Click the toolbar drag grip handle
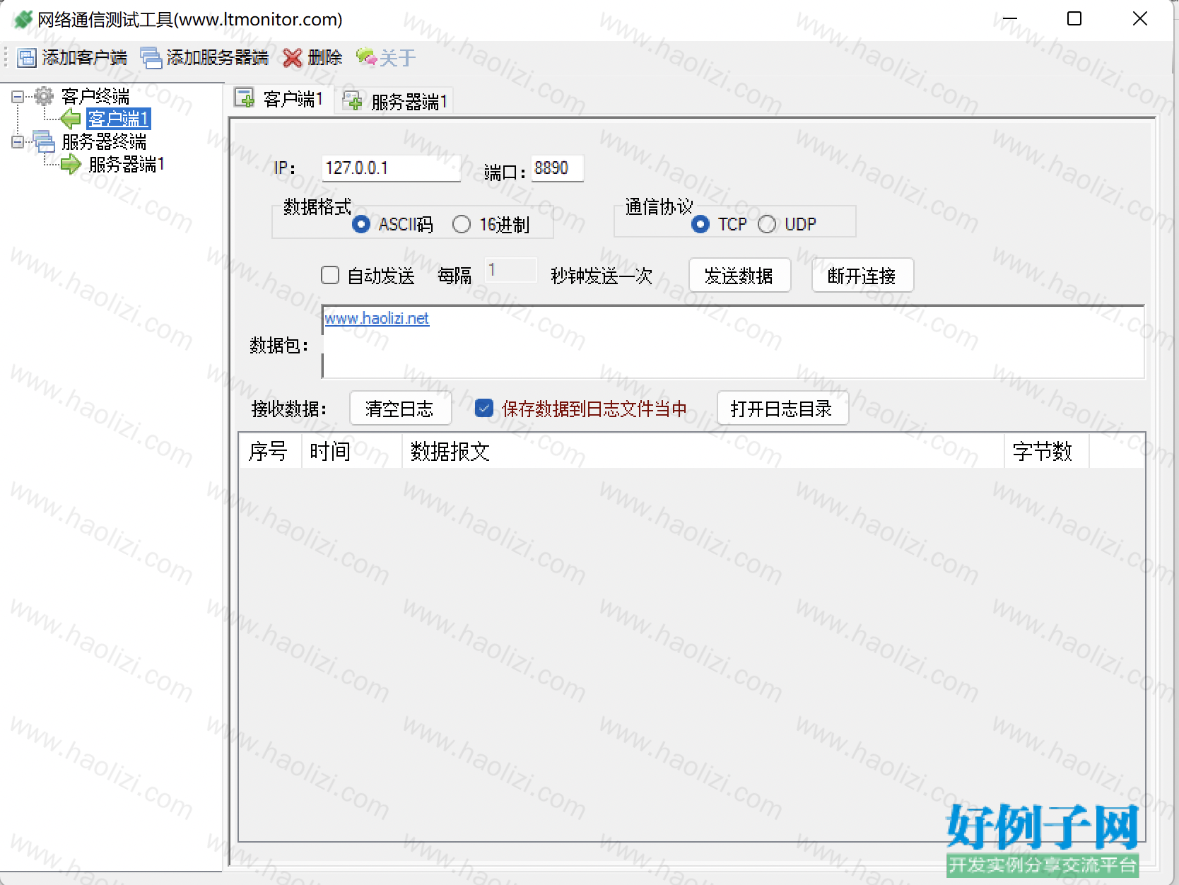Viewport: 1179px width, 885px height. (x=6, y=58)
